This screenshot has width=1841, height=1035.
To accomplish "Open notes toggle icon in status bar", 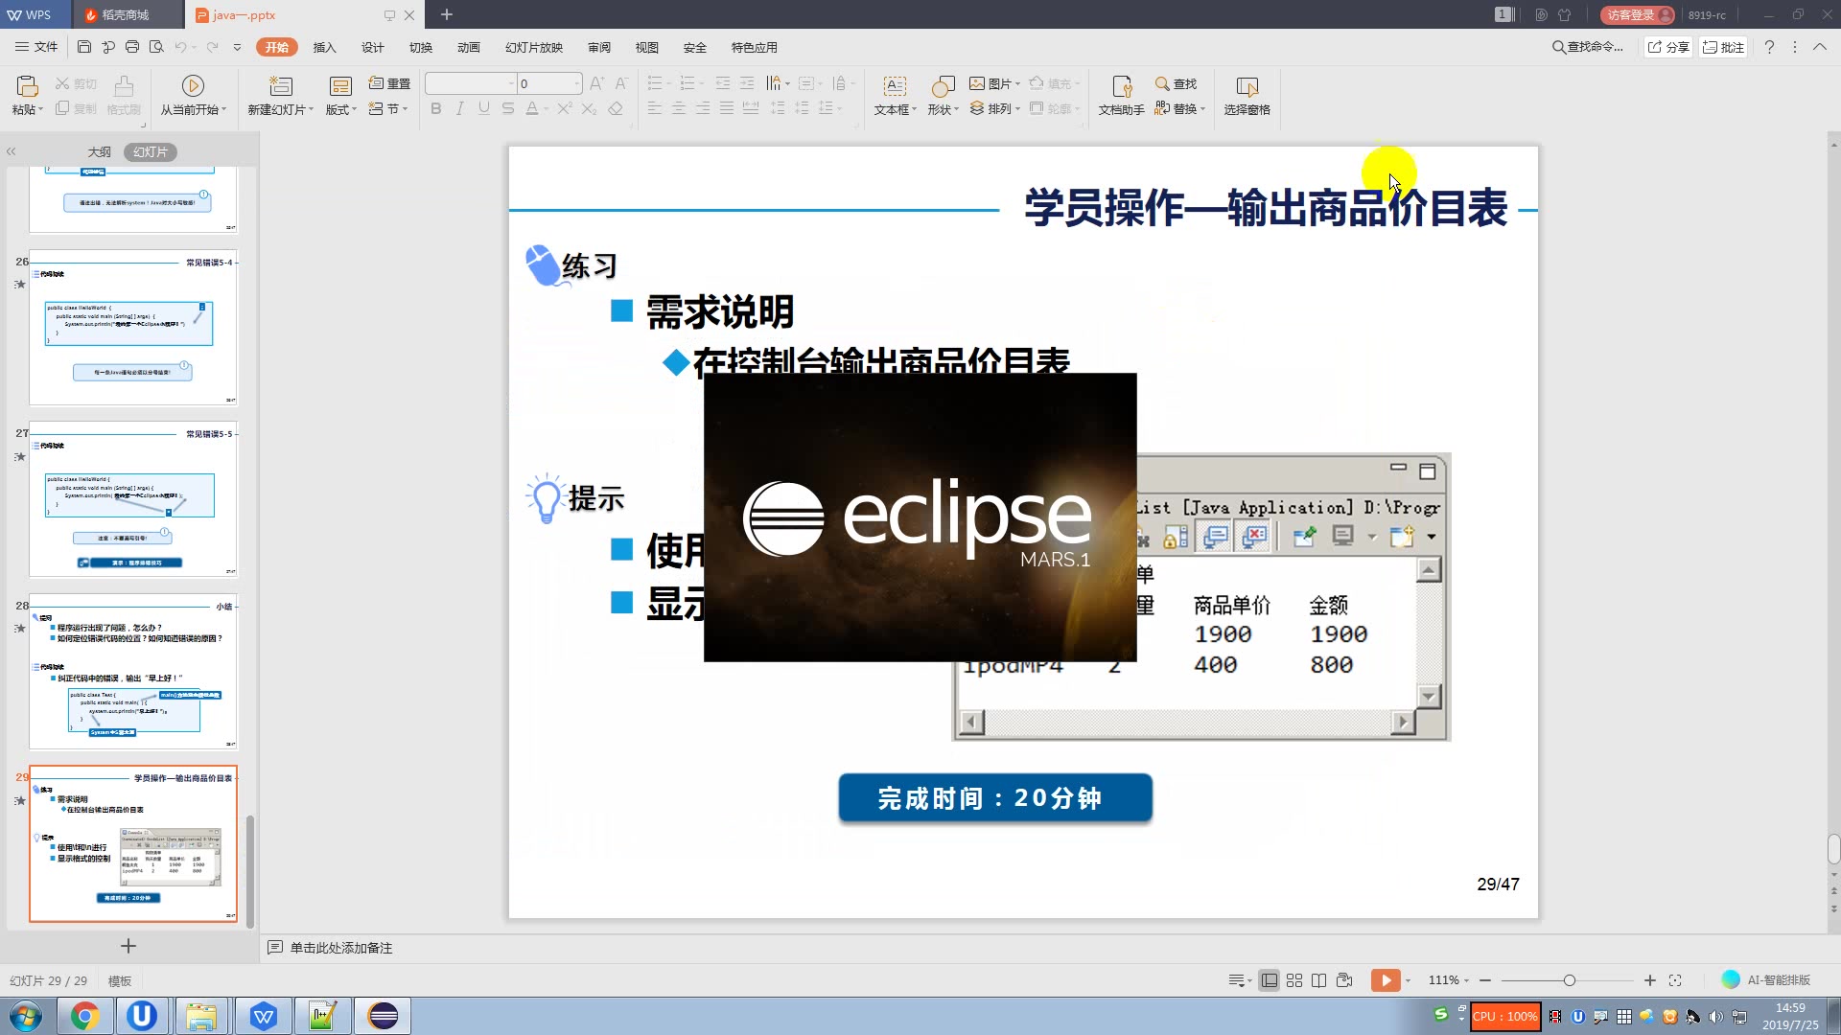I will [1237, 980].
